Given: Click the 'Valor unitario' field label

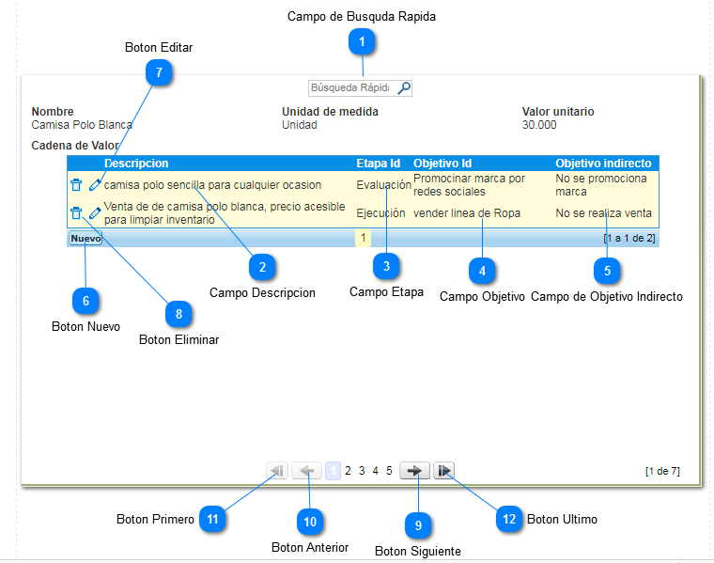Looking at the screenshot, I should (x=558, y=112).
